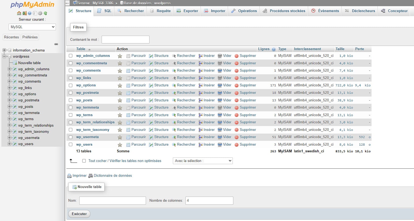Click the Nom field for new table
Viewport: 414px width, 221px height.
(x=113, y=201)
